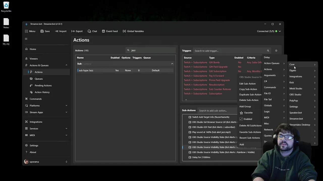Expand the Core submenu
The image size is (323, 181).
tap(302, 65)
